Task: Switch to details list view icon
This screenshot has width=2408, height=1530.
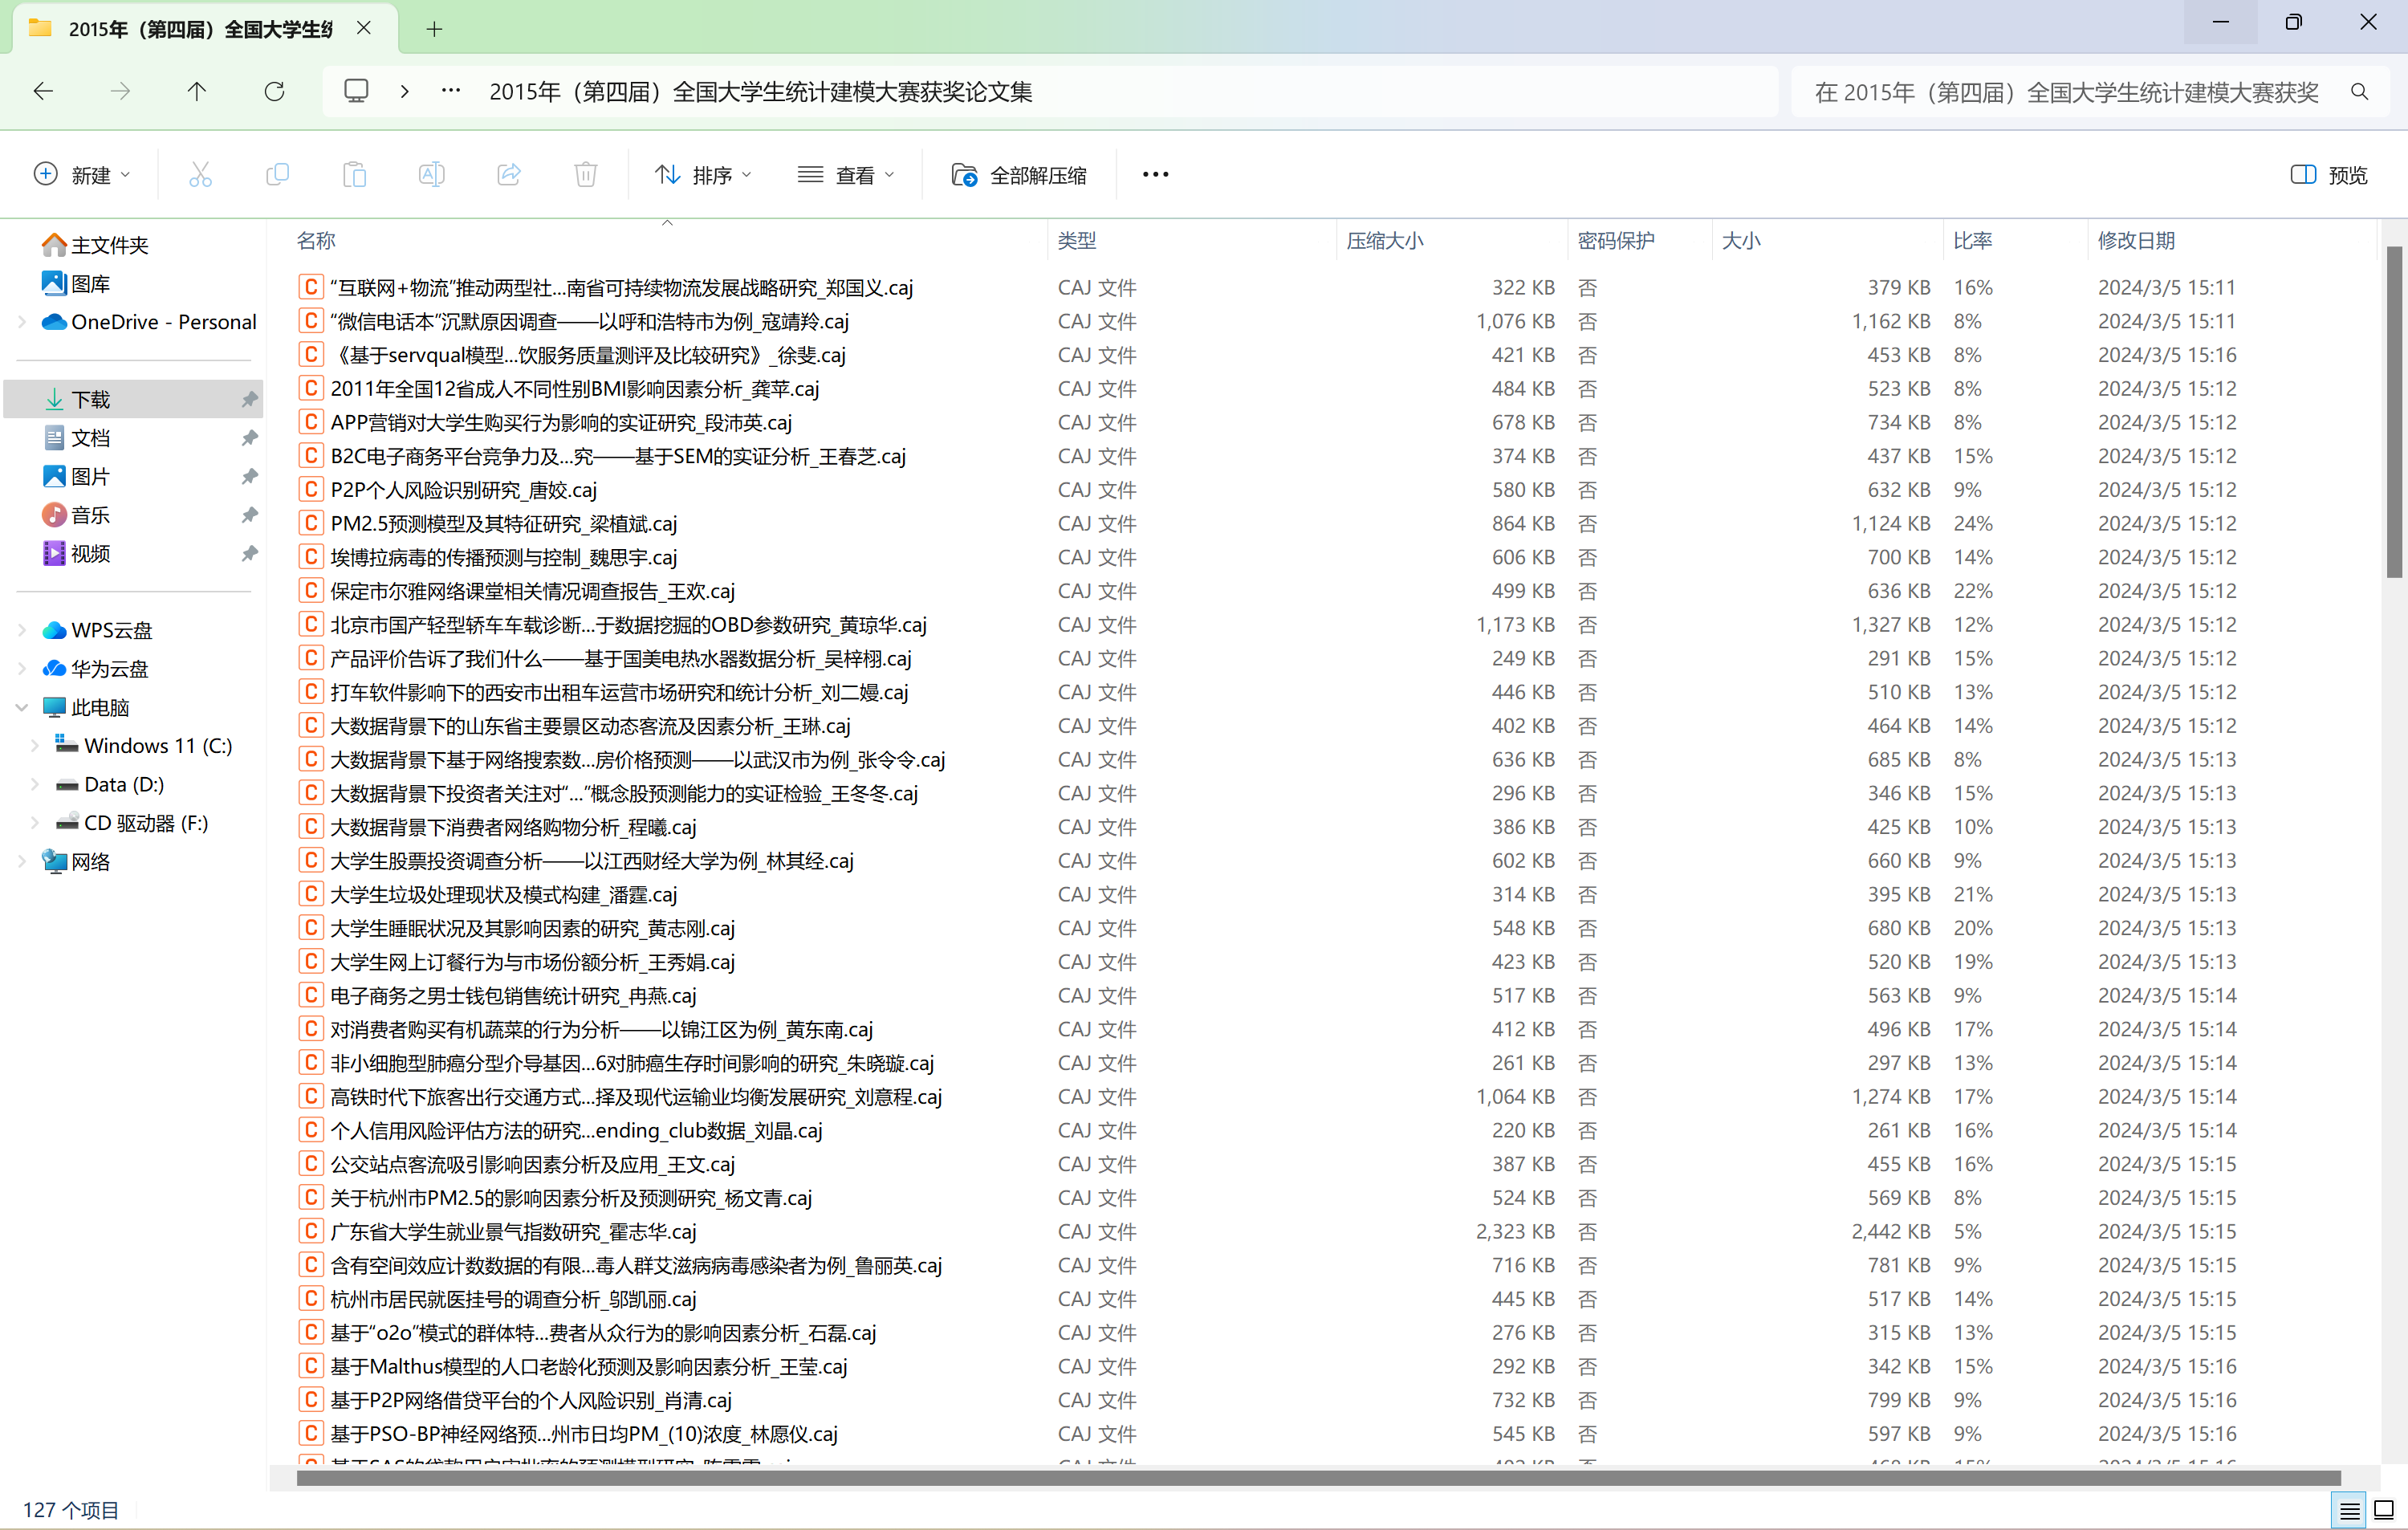Action: pyautogui.click(x=2349, y=1509)
